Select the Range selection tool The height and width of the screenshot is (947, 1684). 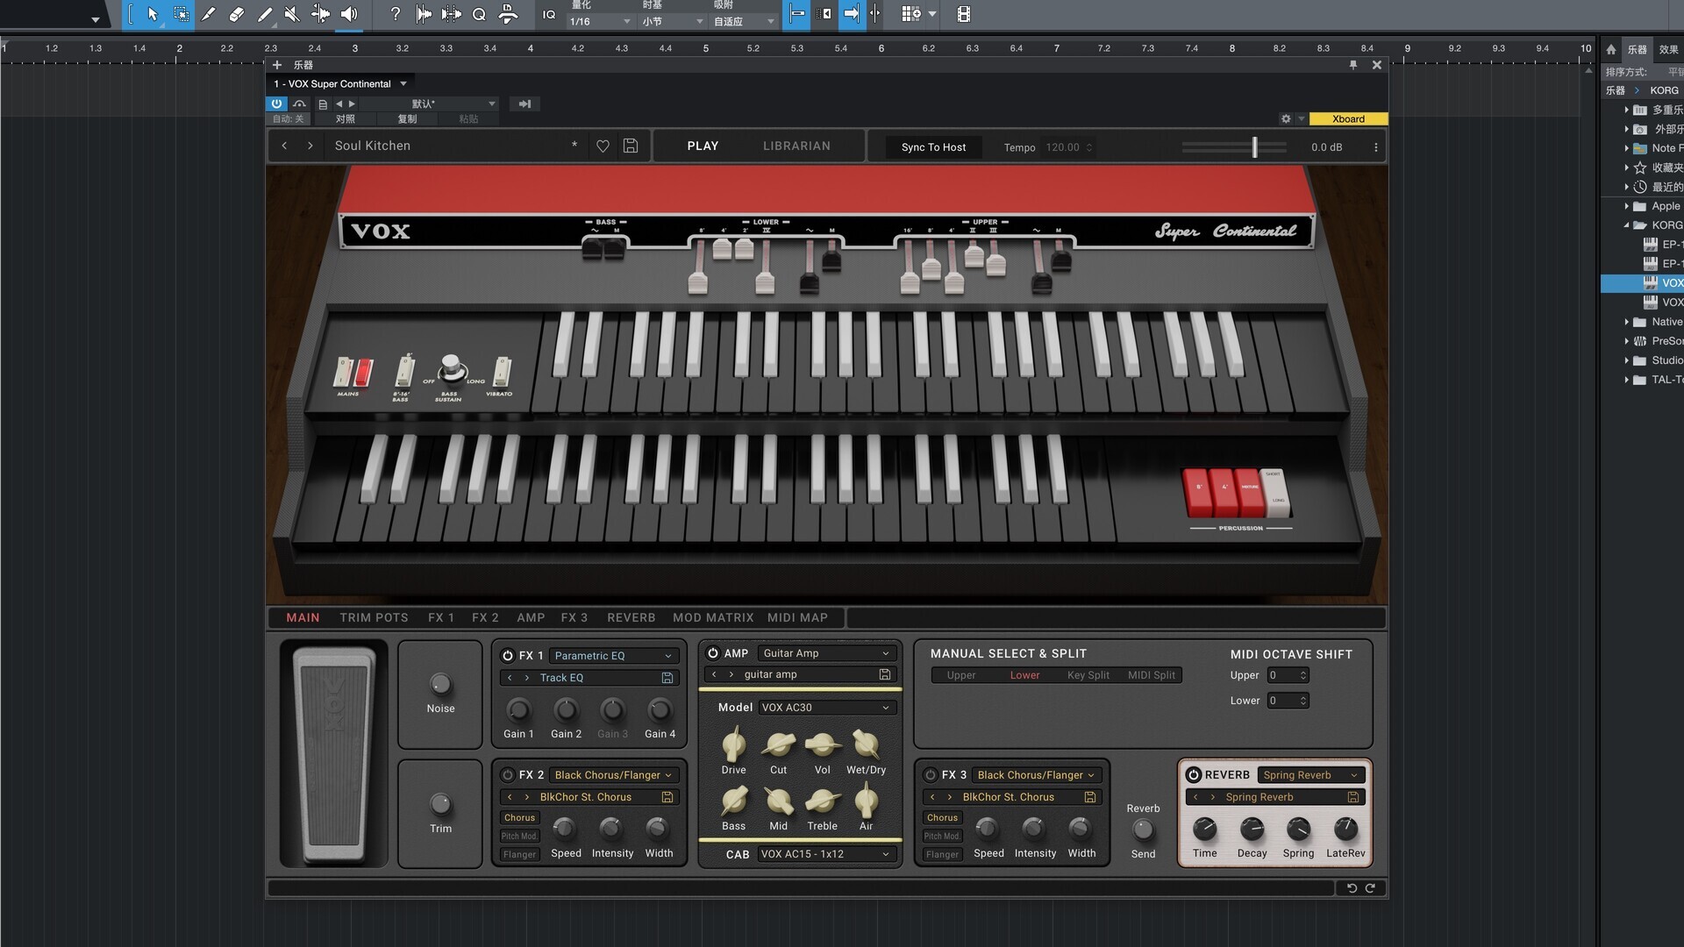181,14
